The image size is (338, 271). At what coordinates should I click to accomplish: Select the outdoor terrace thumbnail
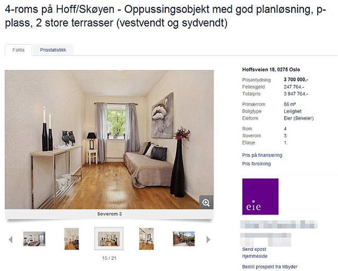pyautogui.click(x=184, y=239)
